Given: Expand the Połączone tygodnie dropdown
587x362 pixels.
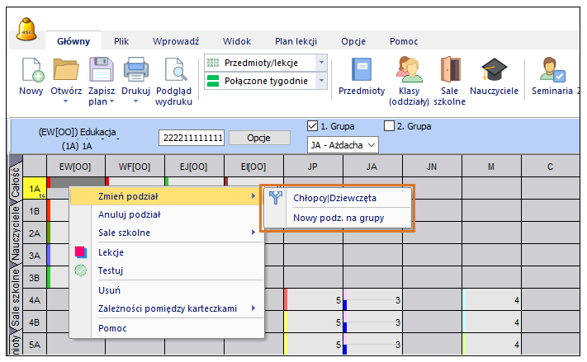Looking at the screenshot, I should point(321,81).
